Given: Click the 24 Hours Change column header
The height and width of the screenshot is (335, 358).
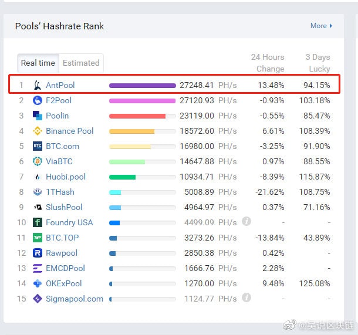Looking at the screenshot, I should coord(268,63).
